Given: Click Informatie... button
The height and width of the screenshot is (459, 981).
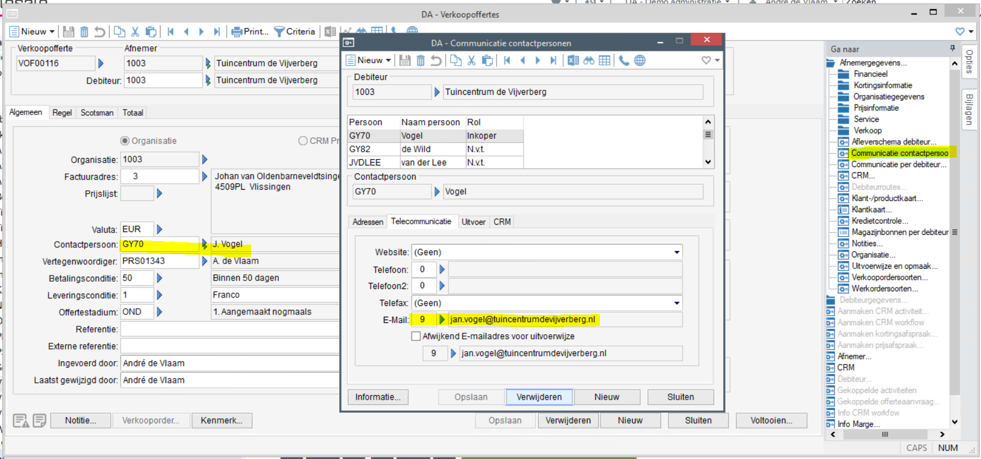Looking at the screenshot, I should pos(378,397).
